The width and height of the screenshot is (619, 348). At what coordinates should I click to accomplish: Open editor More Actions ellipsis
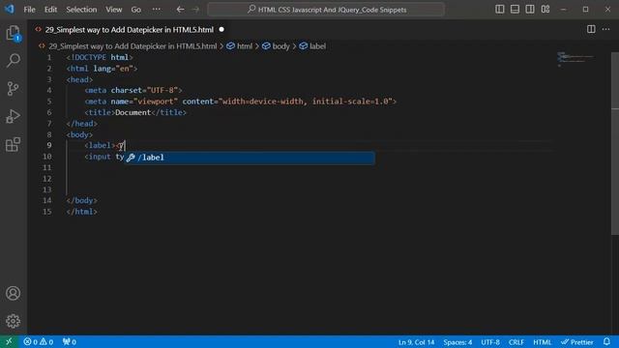tap(606, 29)
